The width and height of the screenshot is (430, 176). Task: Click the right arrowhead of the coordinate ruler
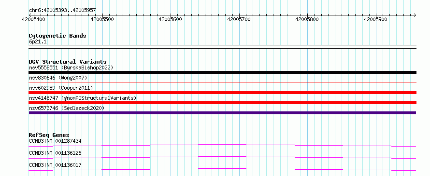pyautogui.click(x=415, y=15)
